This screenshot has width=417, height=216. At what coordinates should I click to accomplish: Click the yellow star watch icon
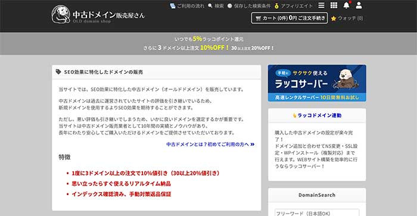(334, 18)
